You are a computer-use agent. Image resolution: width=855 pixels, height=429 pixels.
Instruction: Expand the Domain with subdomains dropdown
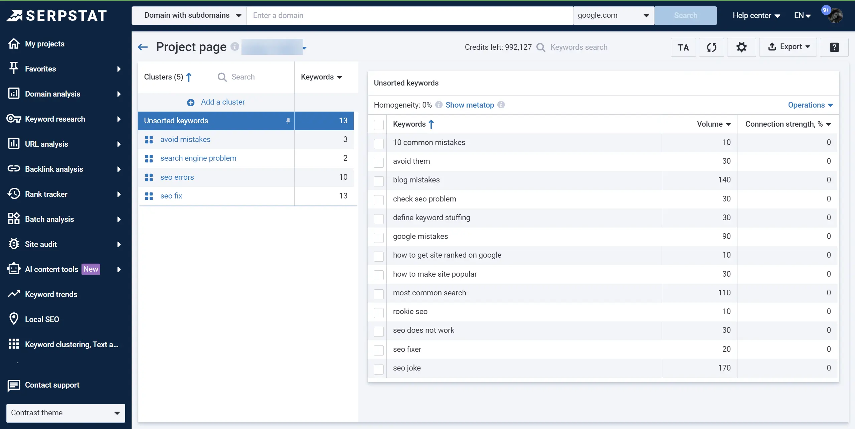coord(238,15)
